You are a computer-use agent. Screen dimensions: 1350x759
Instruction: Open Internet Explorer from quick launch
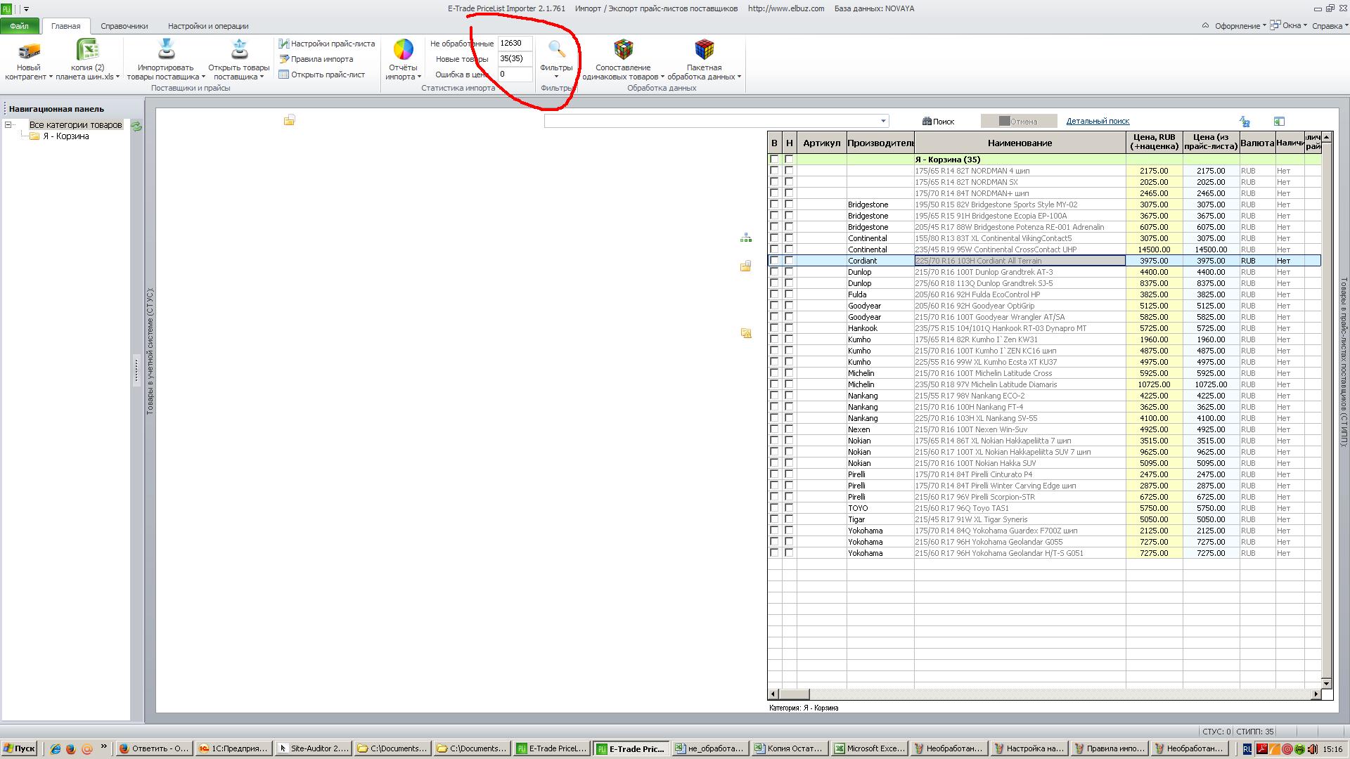56,749
